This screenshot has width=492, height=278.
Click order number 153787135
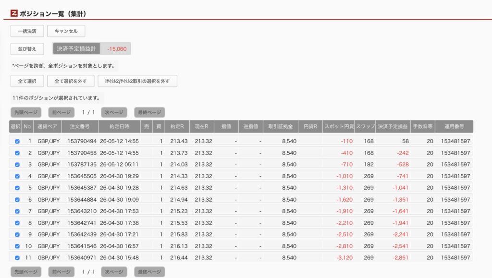[x=82, y=165]
